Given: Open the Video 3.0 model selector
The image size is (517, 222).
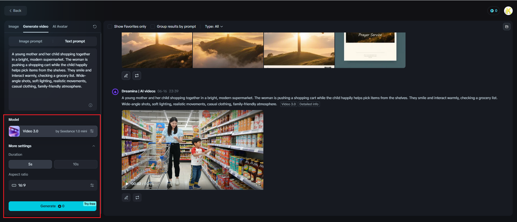Looking at the screenshot, I should (53, 131).
